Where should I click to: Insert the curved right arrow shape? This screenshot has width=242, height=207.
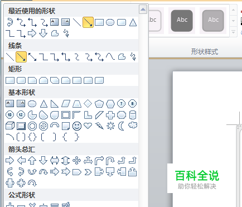(x=10, y=172)
